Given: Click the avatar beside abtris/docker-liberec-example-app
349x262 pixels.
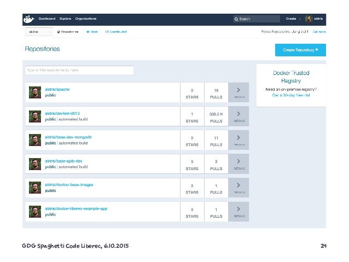Looking at the screenshot, I should pyautogui.click(x=35, y=212).
